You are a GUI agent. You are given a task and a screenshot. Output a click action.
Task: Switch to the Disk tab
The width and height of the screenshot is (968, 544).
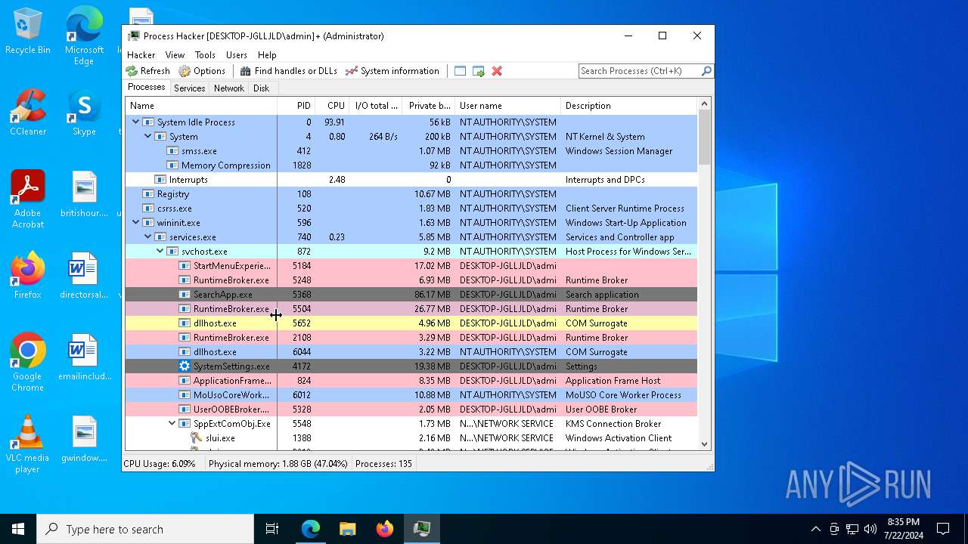pyautogui.click(x=261, y=88)
